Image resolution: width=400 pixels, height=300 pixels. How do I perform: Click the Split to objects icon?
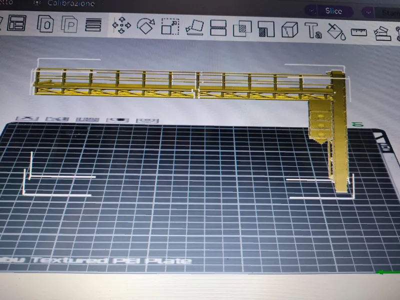click(x=45, y=23)
